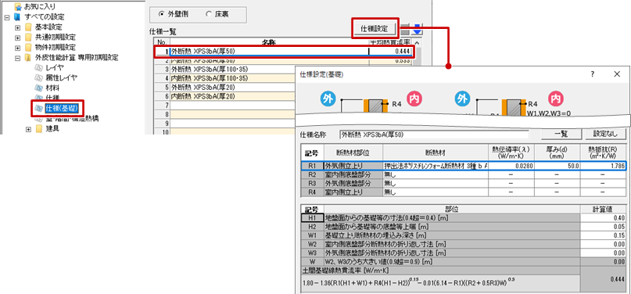Click the 属性レイヤ icon in tree

[x=38, y=77]
